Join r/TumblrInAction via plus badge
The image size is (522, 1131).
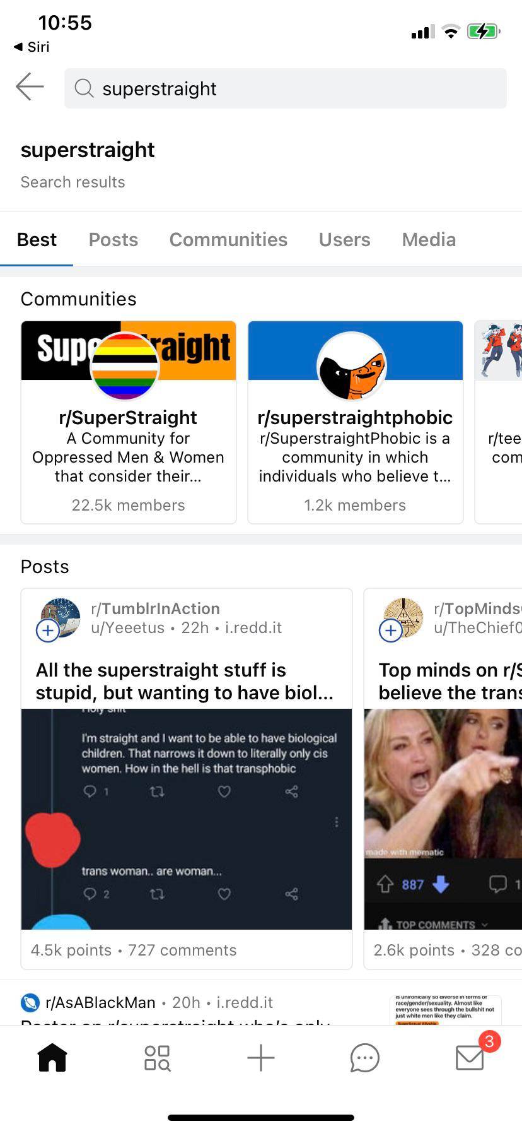click(48, 631)
